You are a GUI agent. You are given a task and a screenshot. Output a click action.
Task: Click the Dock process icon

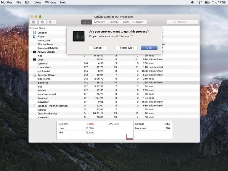34,60
